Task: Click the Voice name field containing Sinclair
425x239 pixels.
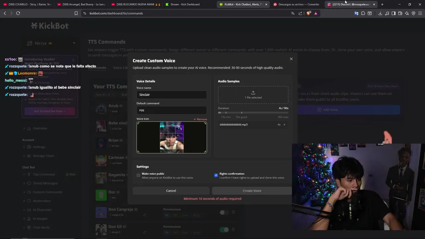Action: tap(172, 95)
